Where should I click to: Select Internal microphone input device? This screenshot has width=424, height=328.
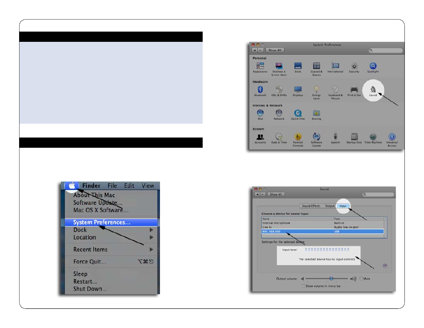tap(323, 223)
